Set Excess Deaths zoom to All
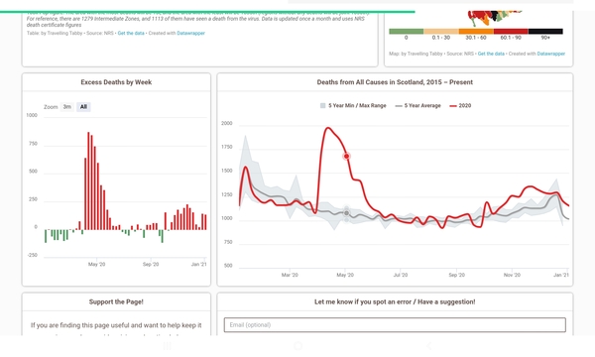Image resolution: width=595 pixels, height=357 pixels. click(x=83, y=107)
